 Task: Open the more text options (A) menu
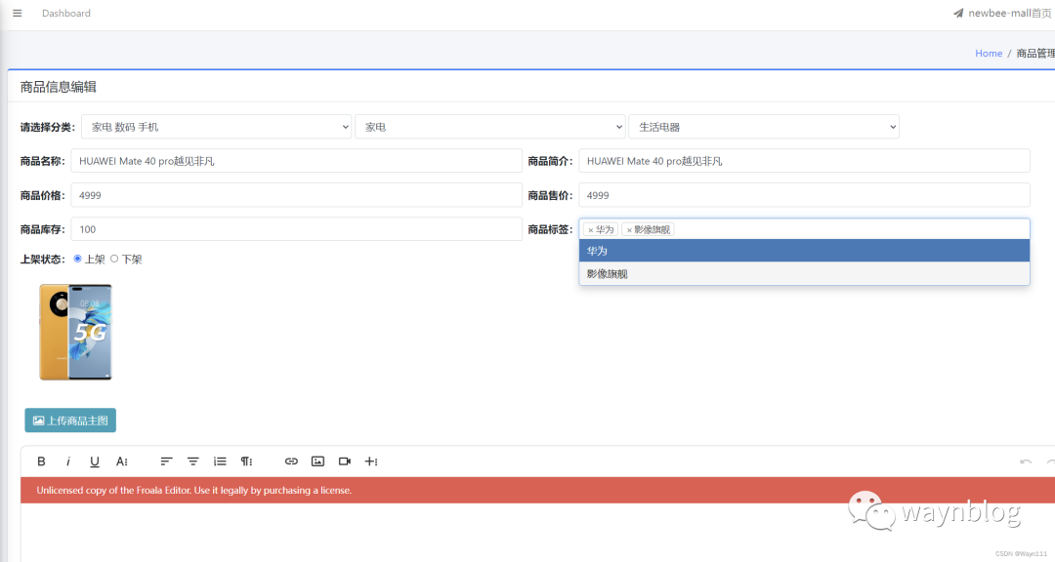[122, 462]
